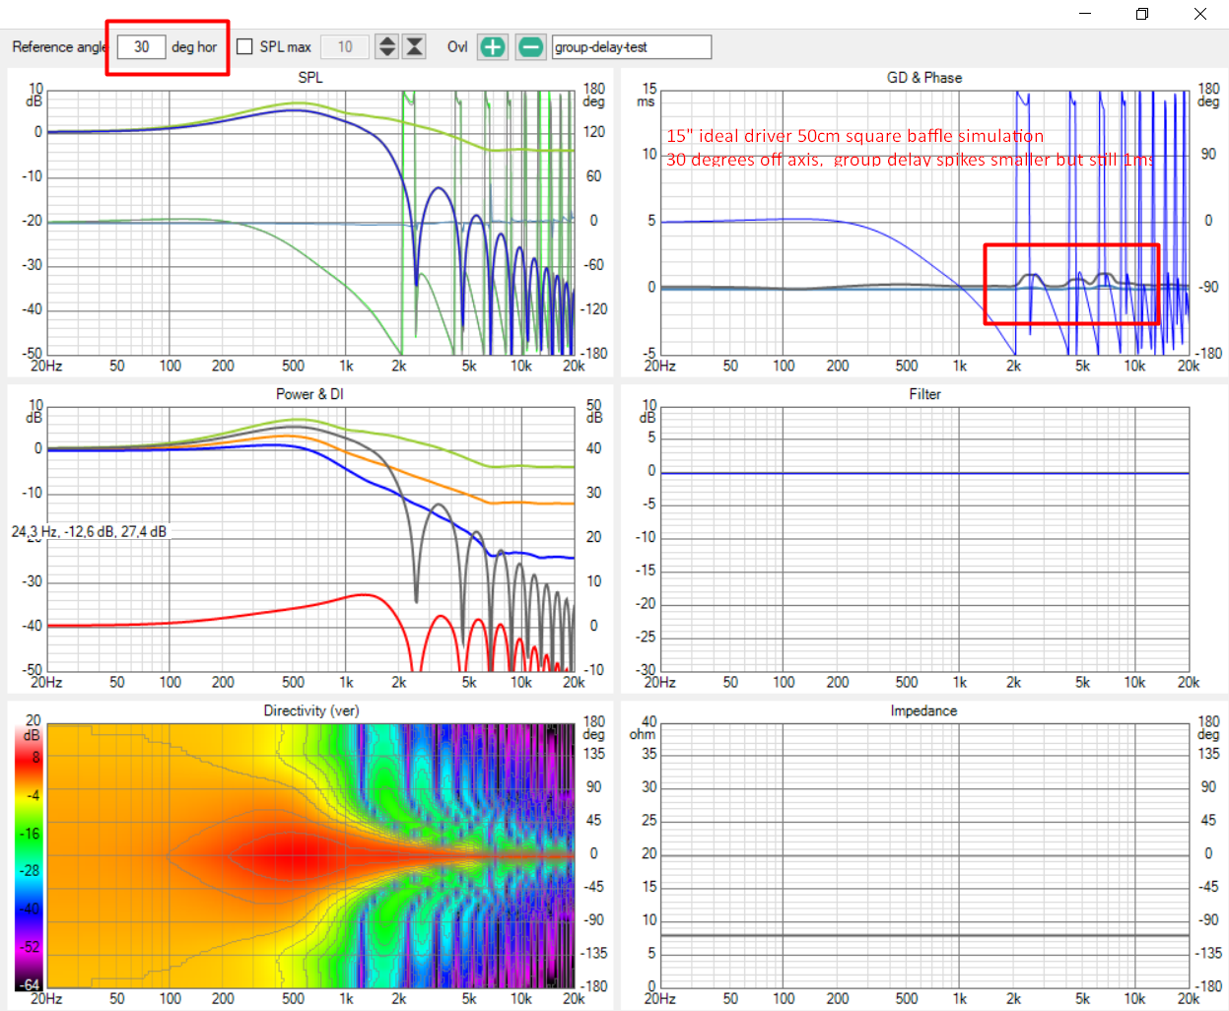
Task: Click the 'GD & Phase' chart title
Action: click(924, 78)
